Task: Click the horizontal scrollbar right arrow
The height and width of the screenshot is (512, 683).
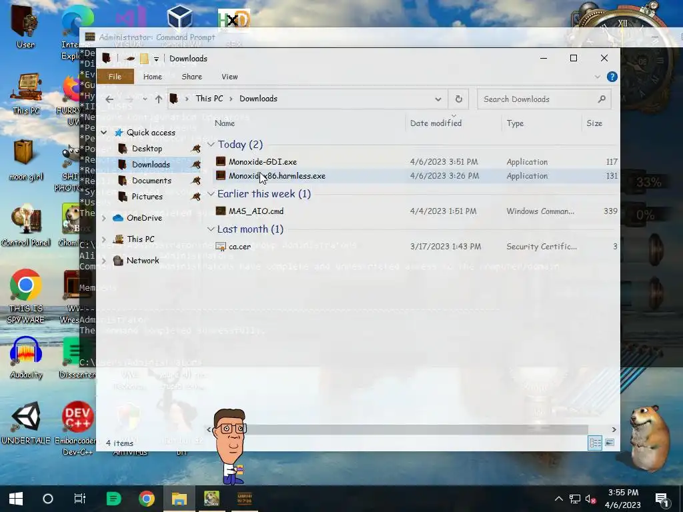Action: (x=614, y=430)
